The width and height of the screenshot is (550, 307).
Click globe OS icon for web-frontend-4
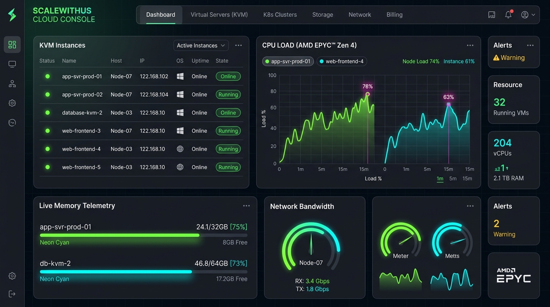[180, 149]
